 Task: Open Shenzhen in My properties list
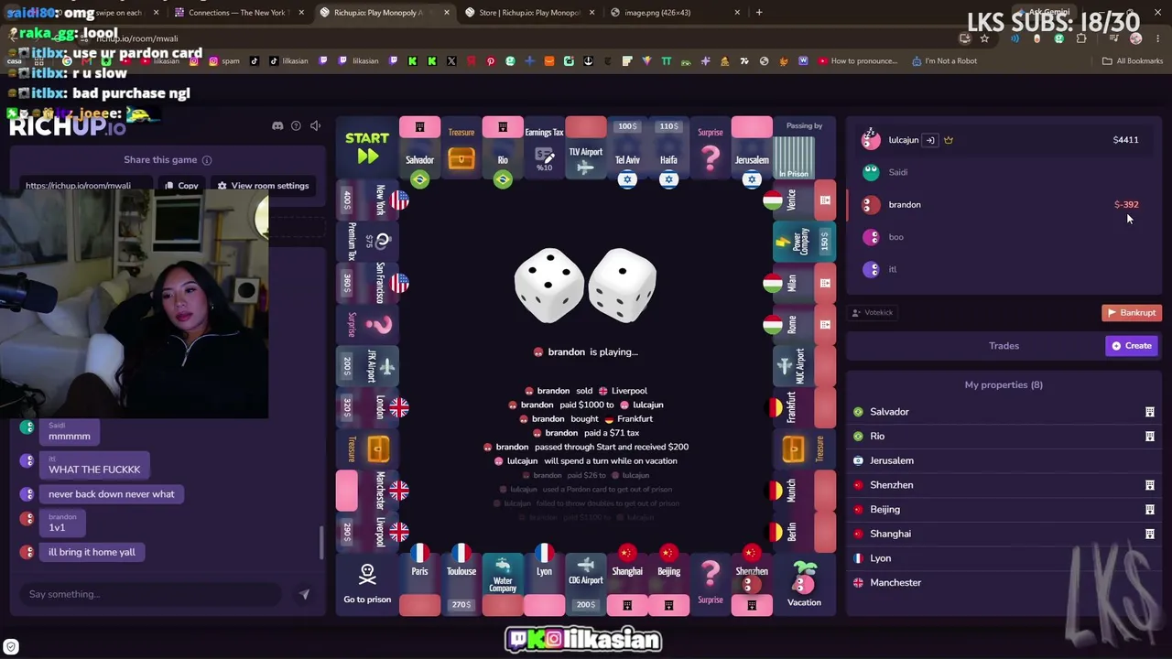coord(1004,485)
